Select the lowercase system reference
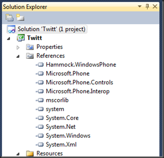Viewport: 164px width, 158px height. (55, 109)
